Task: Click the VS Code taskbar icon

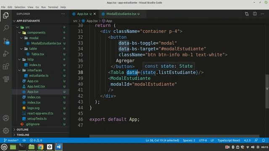Action: (x=59, y=147)
